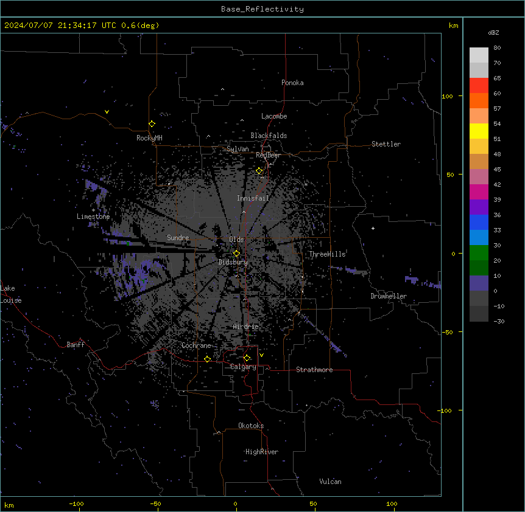Click the yellow diamond marker near RockyMH
Screen dimensions: 525x512
pos(152,124)
